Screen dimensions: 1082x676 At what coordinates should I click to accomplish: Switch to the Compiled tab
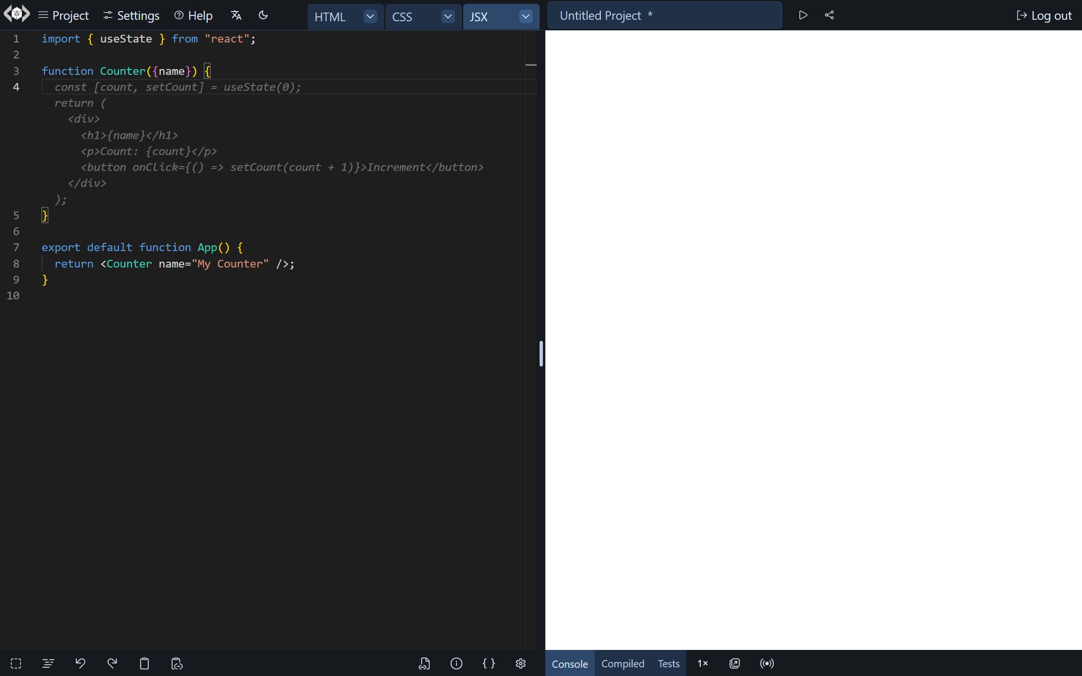[622, 663]
